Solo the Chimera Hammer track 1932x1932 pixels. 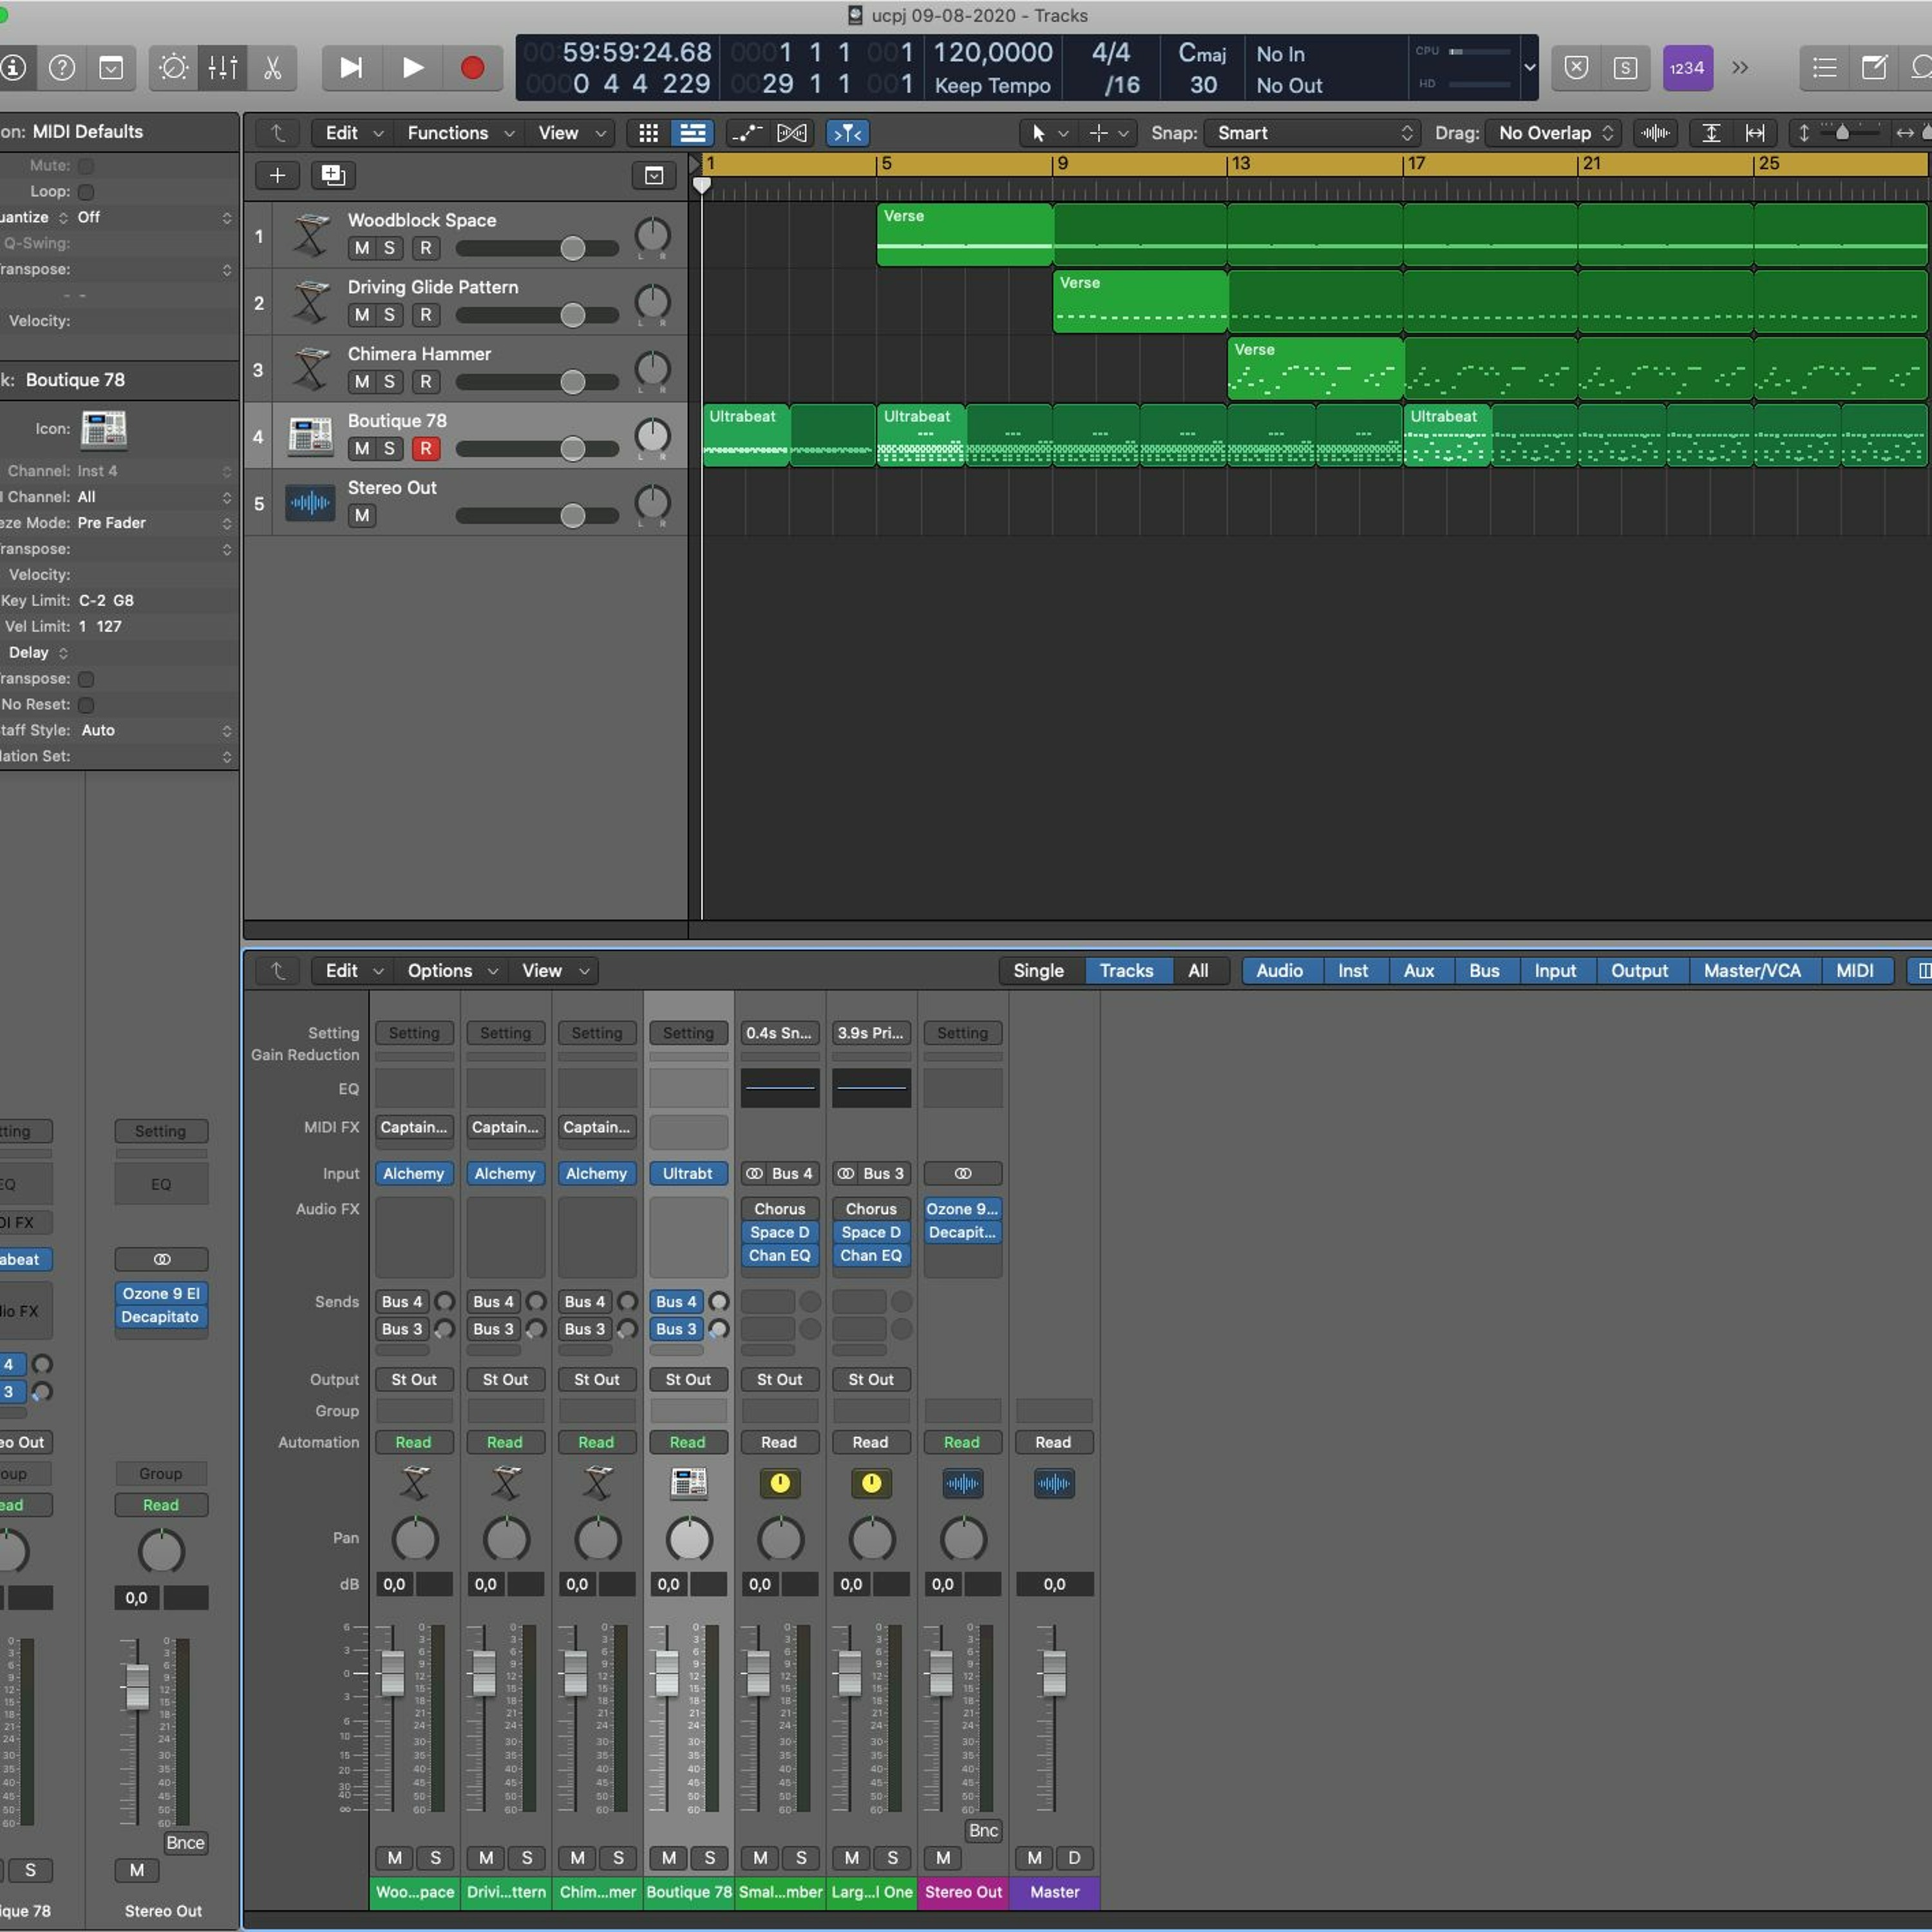389,382
